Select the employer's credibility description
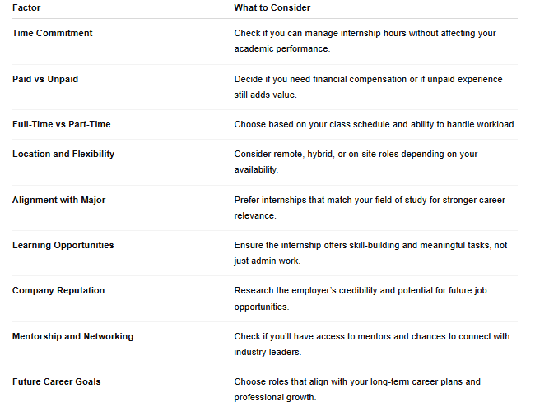The width and height of the screenshot is (549, 411). [361, 298]
